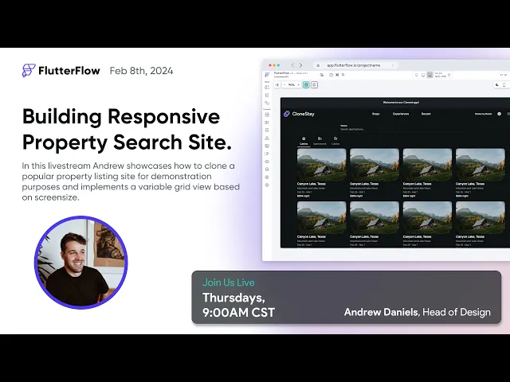Collapse the left panel toggle icon
Screen dimensions: 510x382
point(277,85)
